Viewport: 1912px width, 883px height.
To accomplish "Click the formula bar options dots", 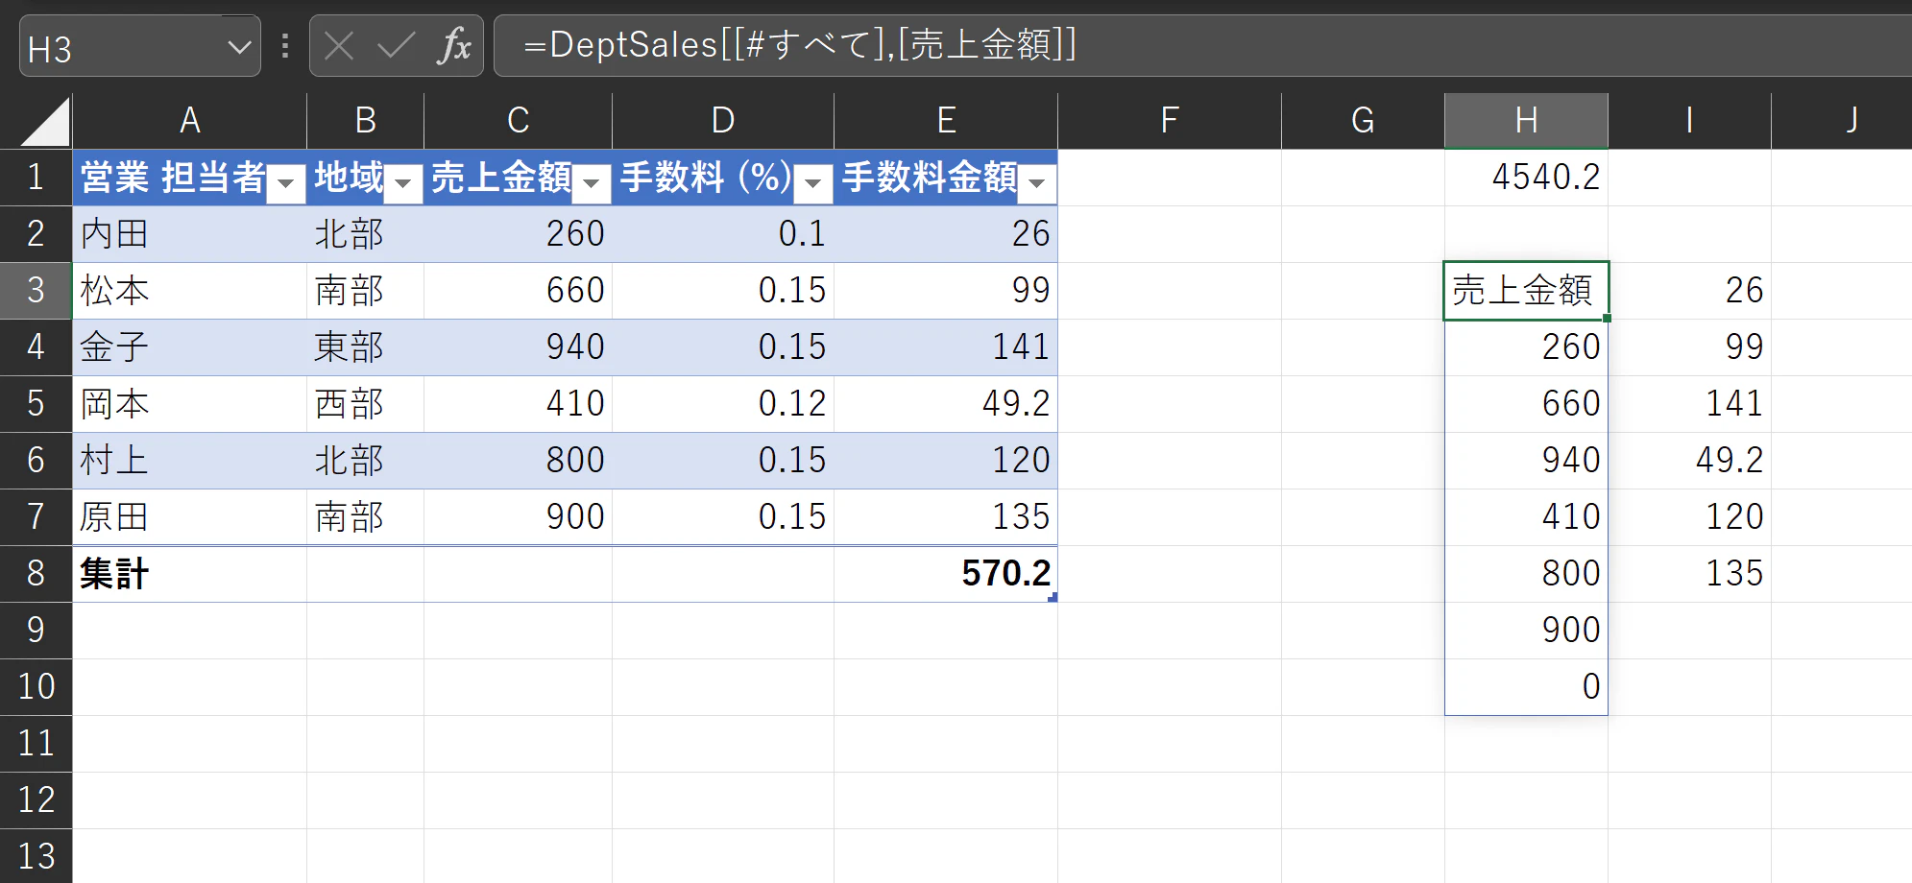I will tap(285, 46).
